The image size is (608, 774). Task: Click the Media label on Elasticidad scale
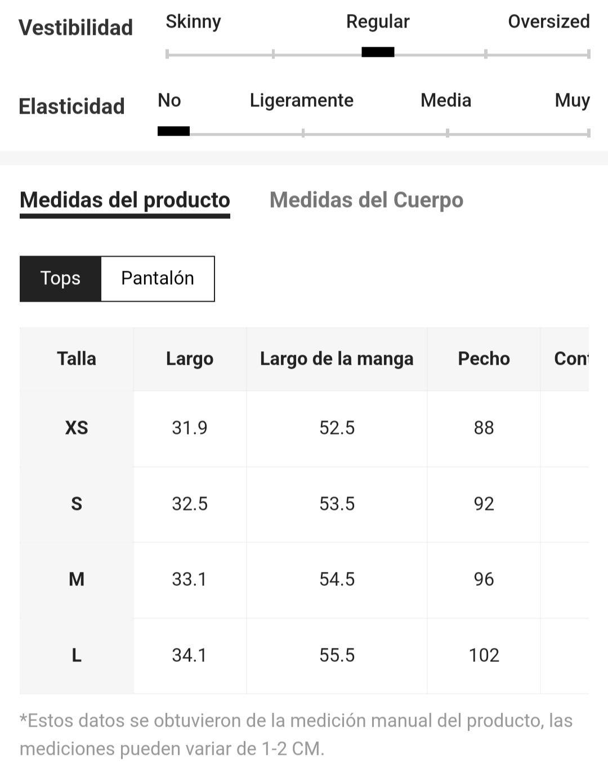click(446, 100)
